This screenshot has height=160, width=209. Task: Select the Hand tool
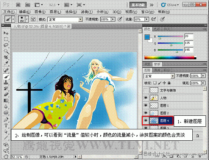coord(6,157)
